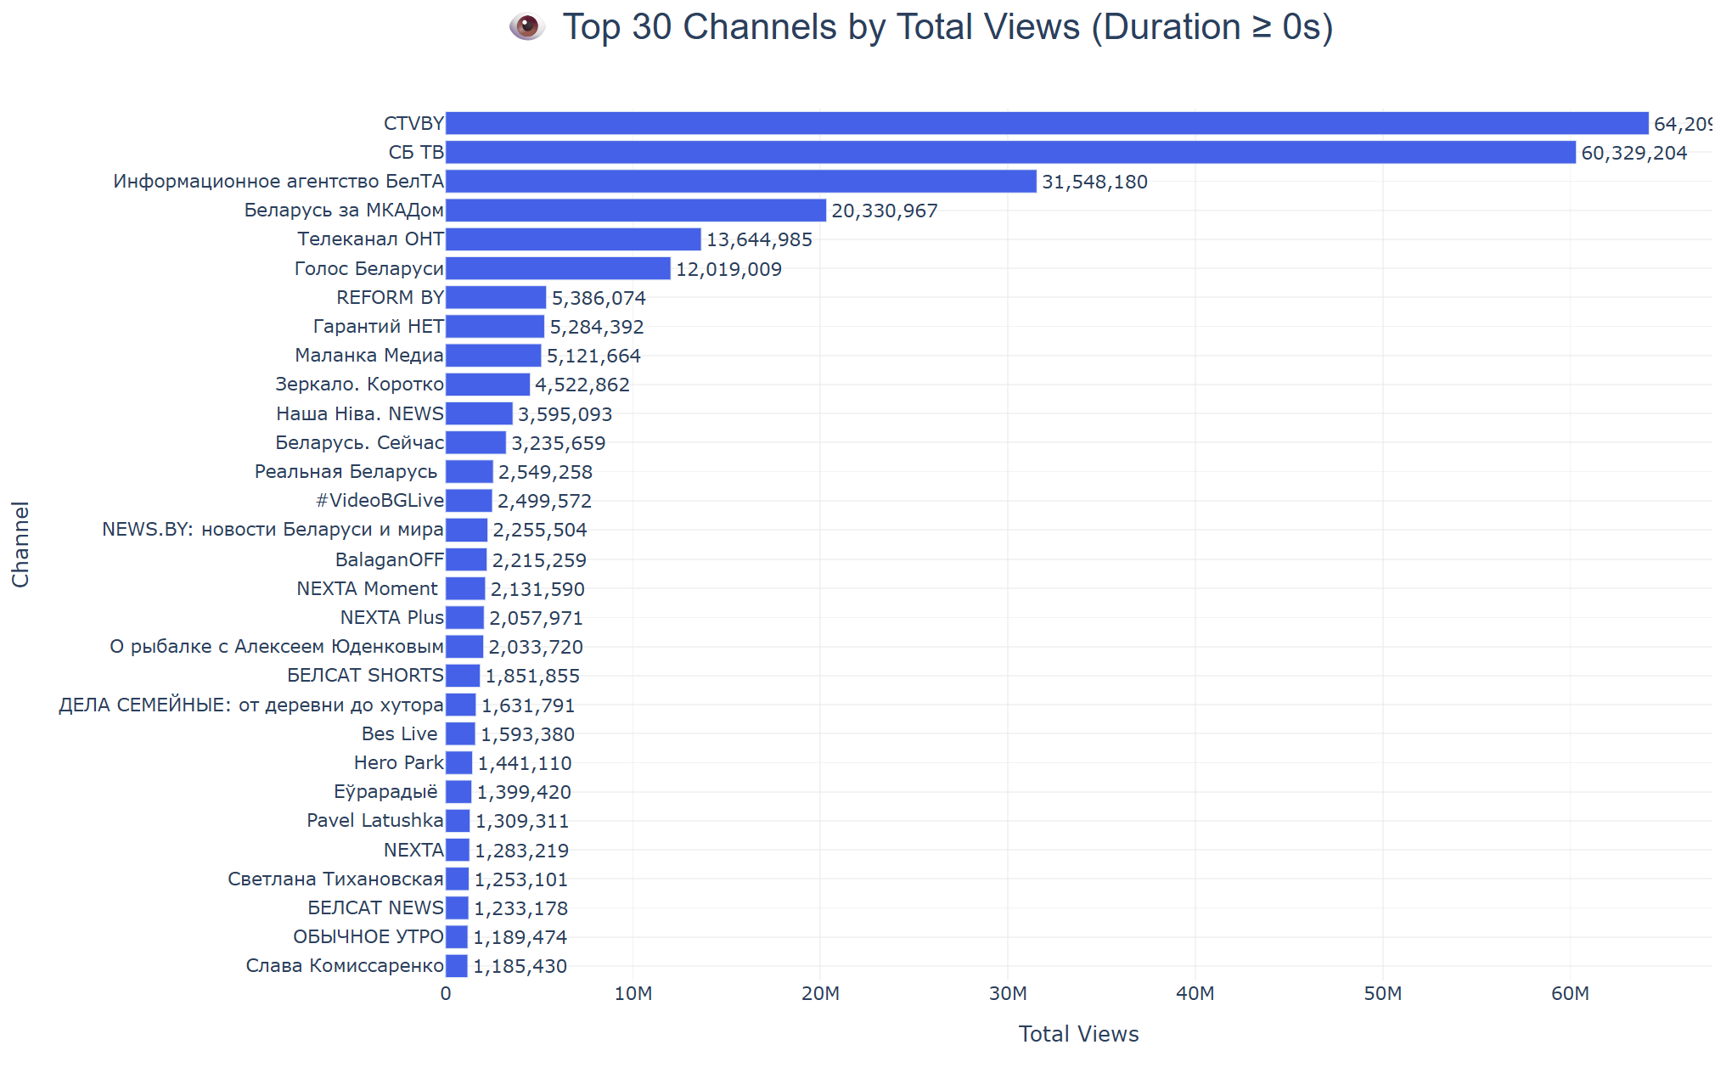1715x1073 pixels.
Task: Click the 30M x-axis tick label
Action: (1008, 994)
